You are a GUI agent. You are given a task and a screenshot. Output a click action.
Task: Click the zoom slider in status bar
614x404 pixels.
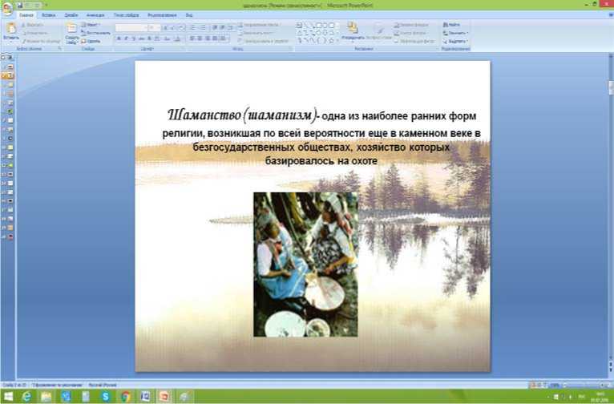[584, 386]
